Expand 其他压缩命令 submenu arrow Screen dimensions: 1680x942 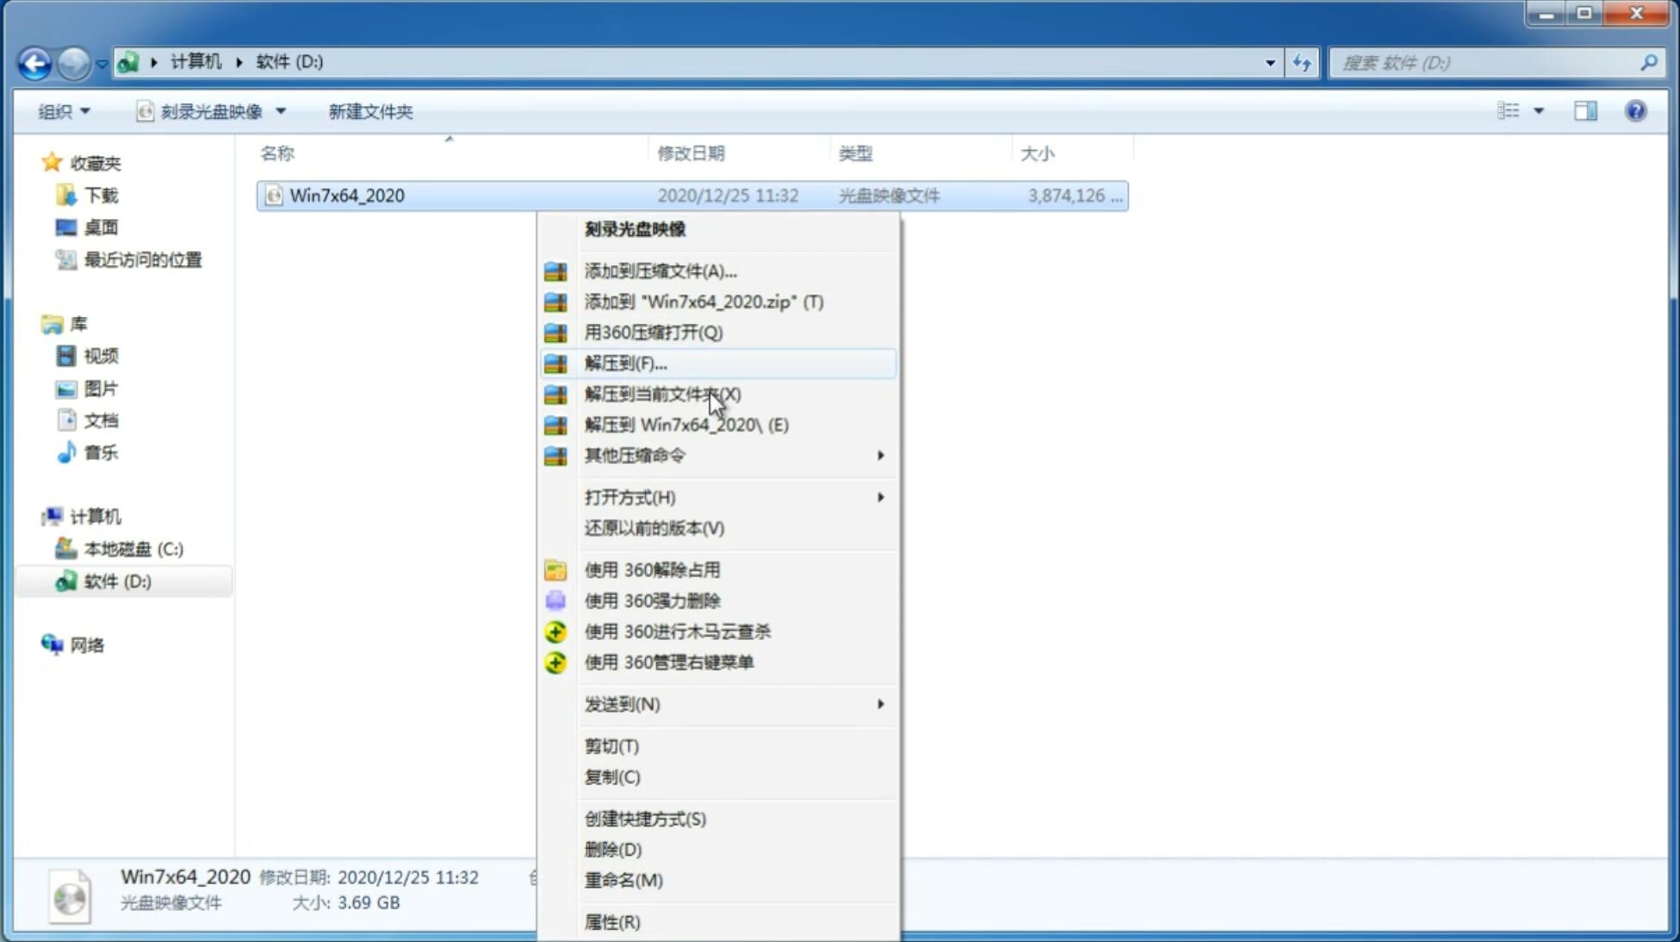click(882, 455)
